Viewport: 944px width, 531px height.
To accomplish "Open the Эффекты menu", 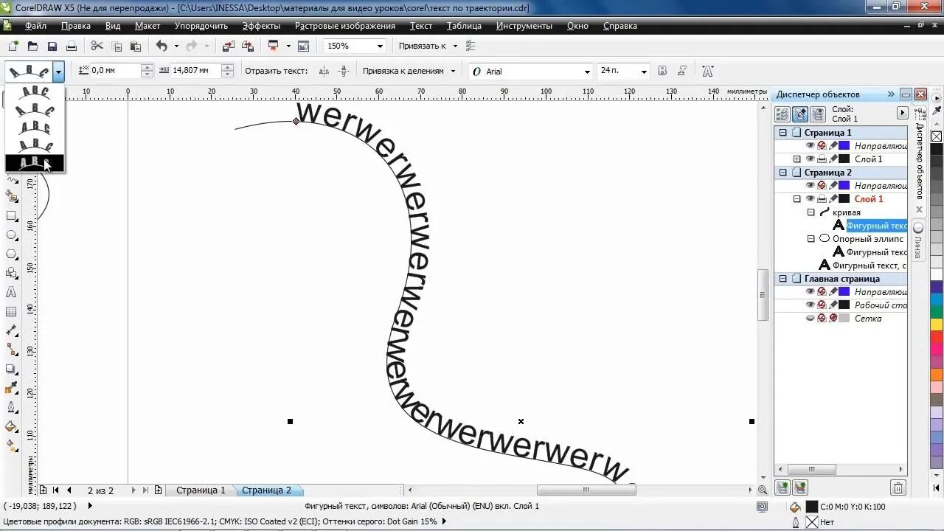I will pyautogui.click(x=261, y=26).
